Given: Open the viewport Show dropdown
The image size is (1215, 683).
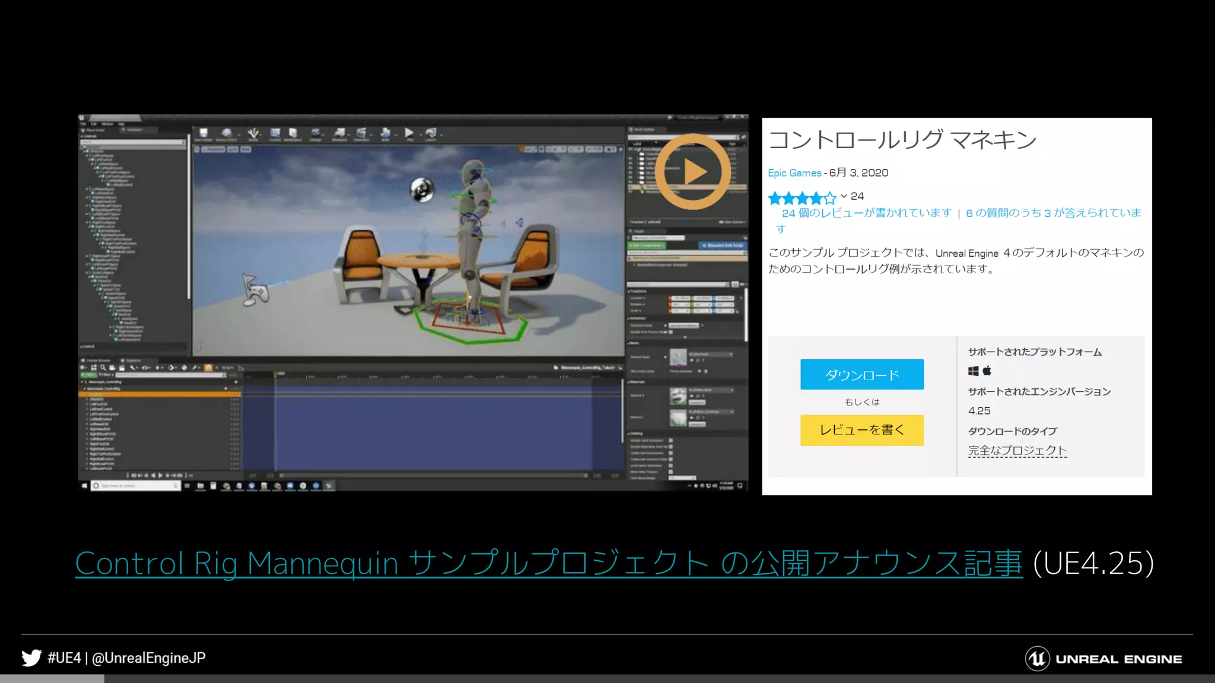Looking at the screenshot, I should [246, 149].
